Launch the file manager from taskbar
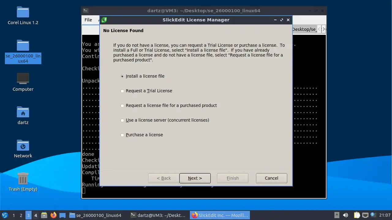The width and height of the screenshot is (392, 220). 44,215
